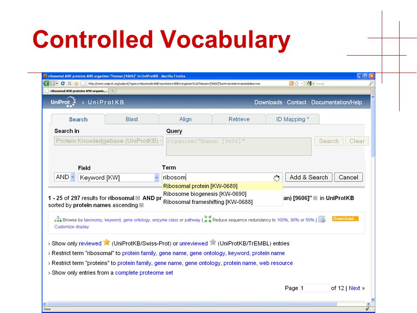Select suggestion Ribosome biogenesis [KW-0690]
Image resolution: width=417 pixels, height=313 pixels.
[x=222, y=194]
